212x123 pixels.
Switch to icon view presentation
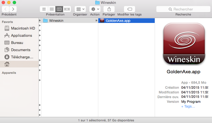(44, 9)
